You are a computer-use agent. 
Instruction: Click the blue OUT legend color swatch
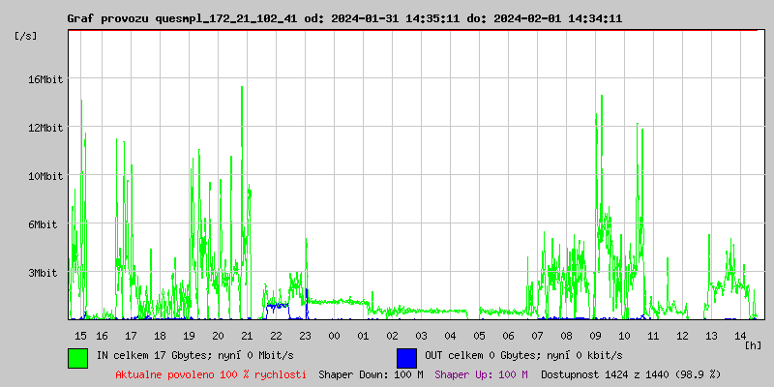click(406, 357)
